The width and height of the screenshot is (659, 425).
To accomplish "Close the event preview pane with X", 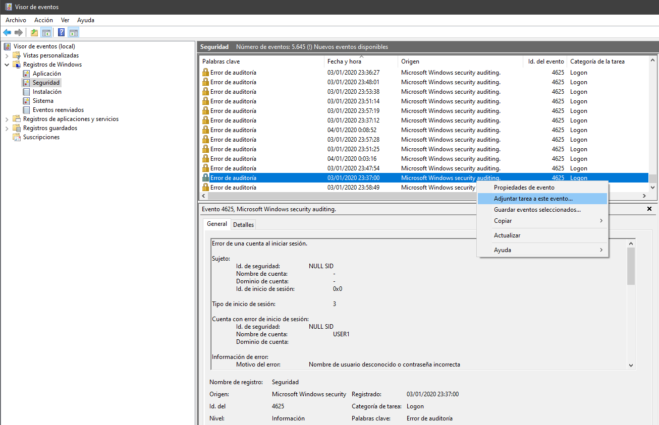I will tap(649, 209).
